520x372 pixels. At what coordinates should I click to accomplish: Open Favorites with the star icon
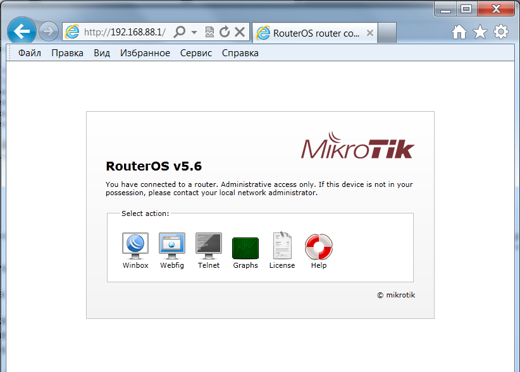coord(480,32)
